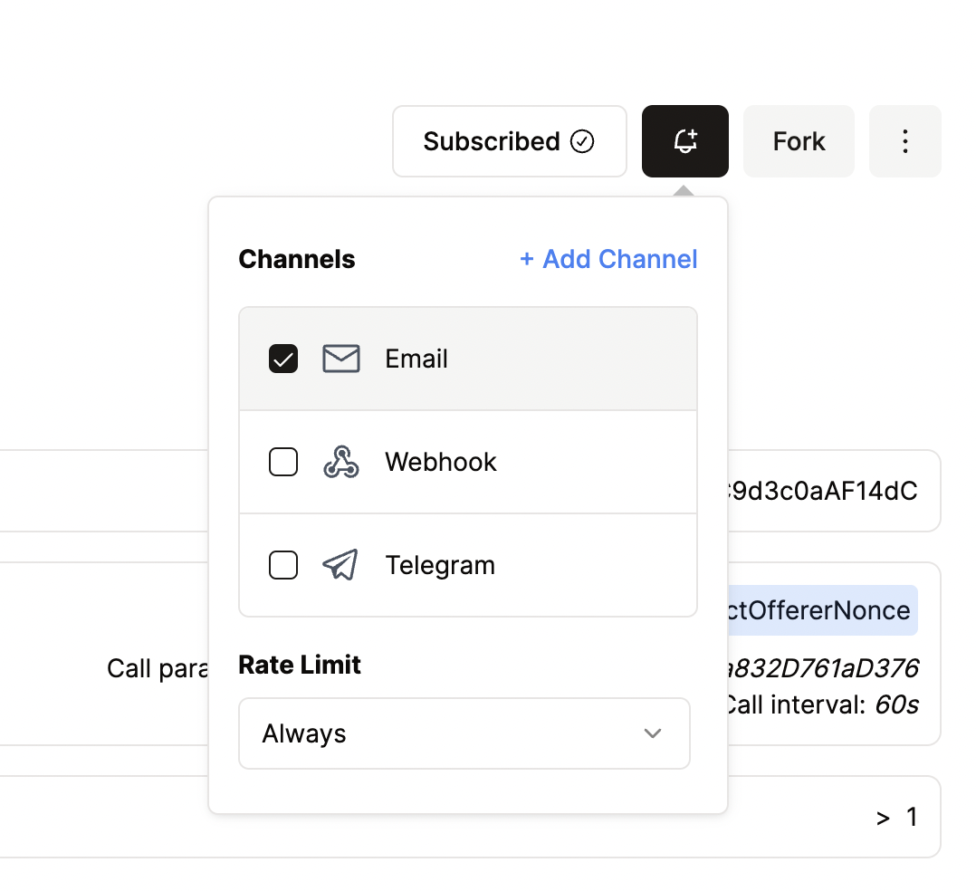Viewport: 976px width, 891px height.
Task: Enable the Webhook channel checkbox
Action: [x=283, y=463]
